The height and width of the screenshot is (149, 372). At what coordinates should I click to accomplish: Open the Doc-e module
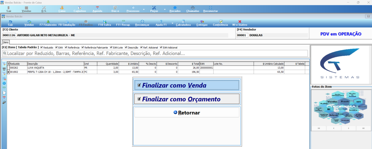pyautogui.click(x=115, y=9)
